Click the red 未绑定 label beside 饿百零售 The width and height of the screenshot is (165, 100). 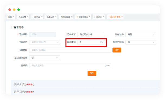coord(29,92)
